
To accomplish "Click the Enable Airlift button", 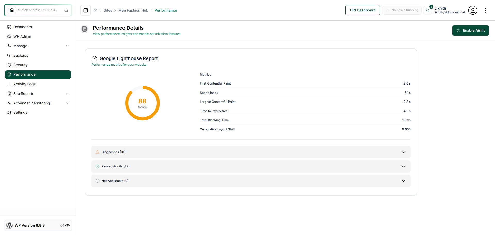I will [470, 30].
